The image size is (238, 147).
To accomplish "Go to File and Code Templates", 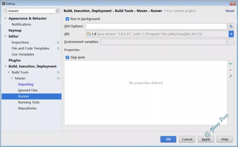I will pos(30,48).
